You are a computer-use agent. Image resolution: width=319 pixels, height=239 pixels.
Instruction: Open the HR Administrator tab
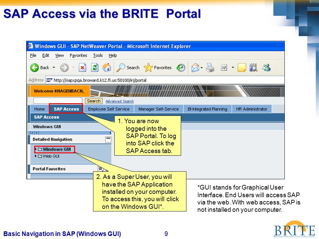point(252,109)
